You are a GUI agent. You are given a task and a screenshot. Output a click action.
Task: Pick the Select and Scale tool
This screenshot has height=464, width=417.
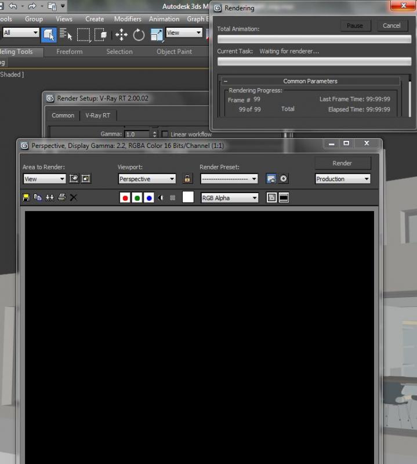click(x=156, y=35)
